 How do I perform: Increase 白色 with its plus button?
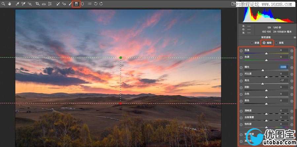(292, 94)
